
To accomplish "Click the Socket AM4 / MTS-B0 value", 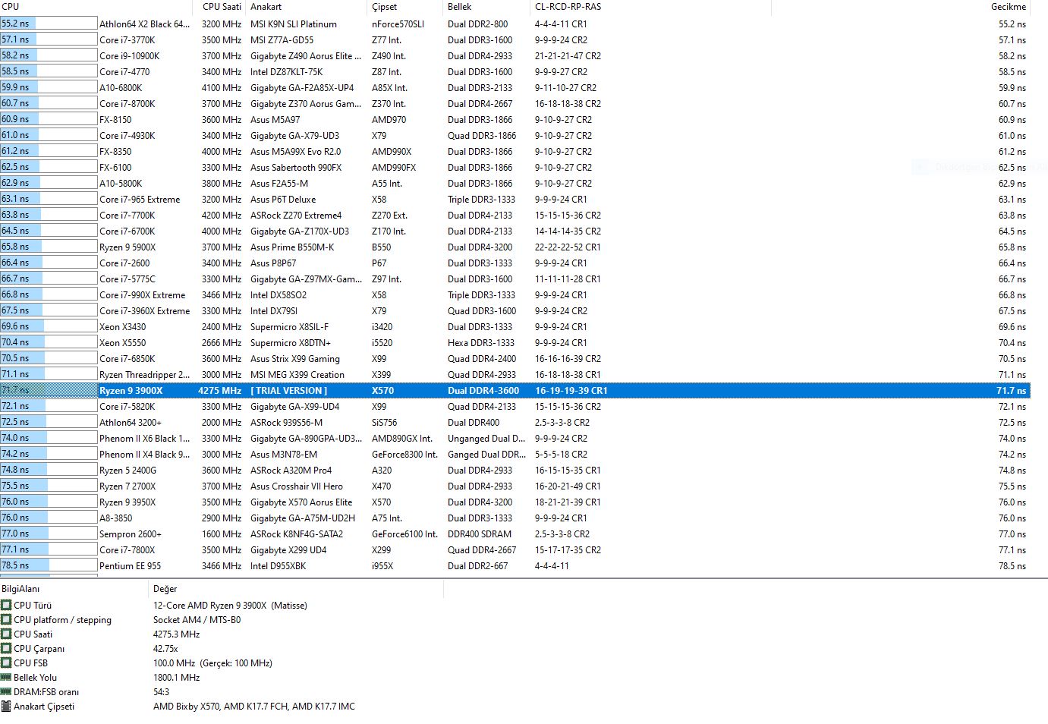I will (197, 619).
